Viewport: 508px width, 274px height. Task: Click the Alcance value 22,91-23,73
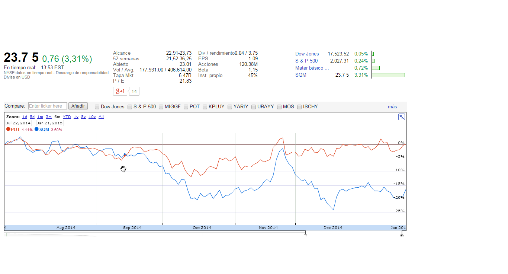pyautogui.click(x=179, y=53)
